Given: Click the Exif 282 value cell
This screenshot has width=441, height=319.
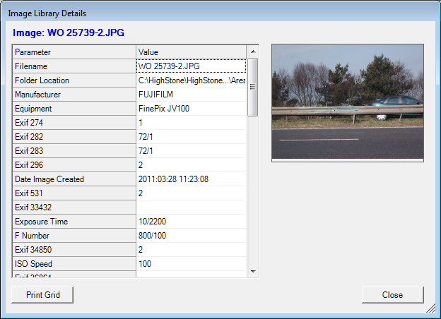Looking at the screenshot, I should coord(192,137).
